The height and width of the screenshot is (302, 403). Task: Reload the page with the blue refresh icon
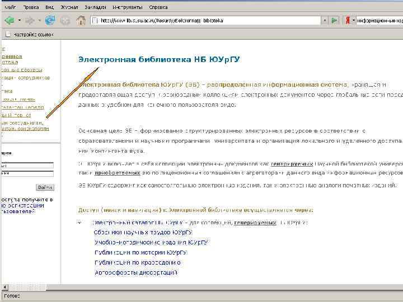coord(50,20)
